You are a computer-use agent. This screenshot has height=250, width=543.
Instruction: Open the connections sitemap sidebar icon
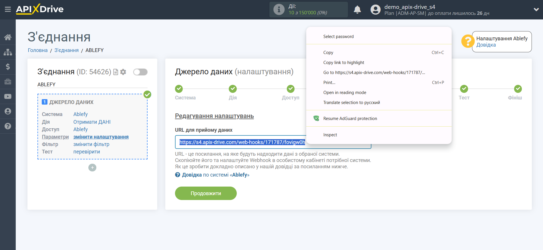[8, 52]
